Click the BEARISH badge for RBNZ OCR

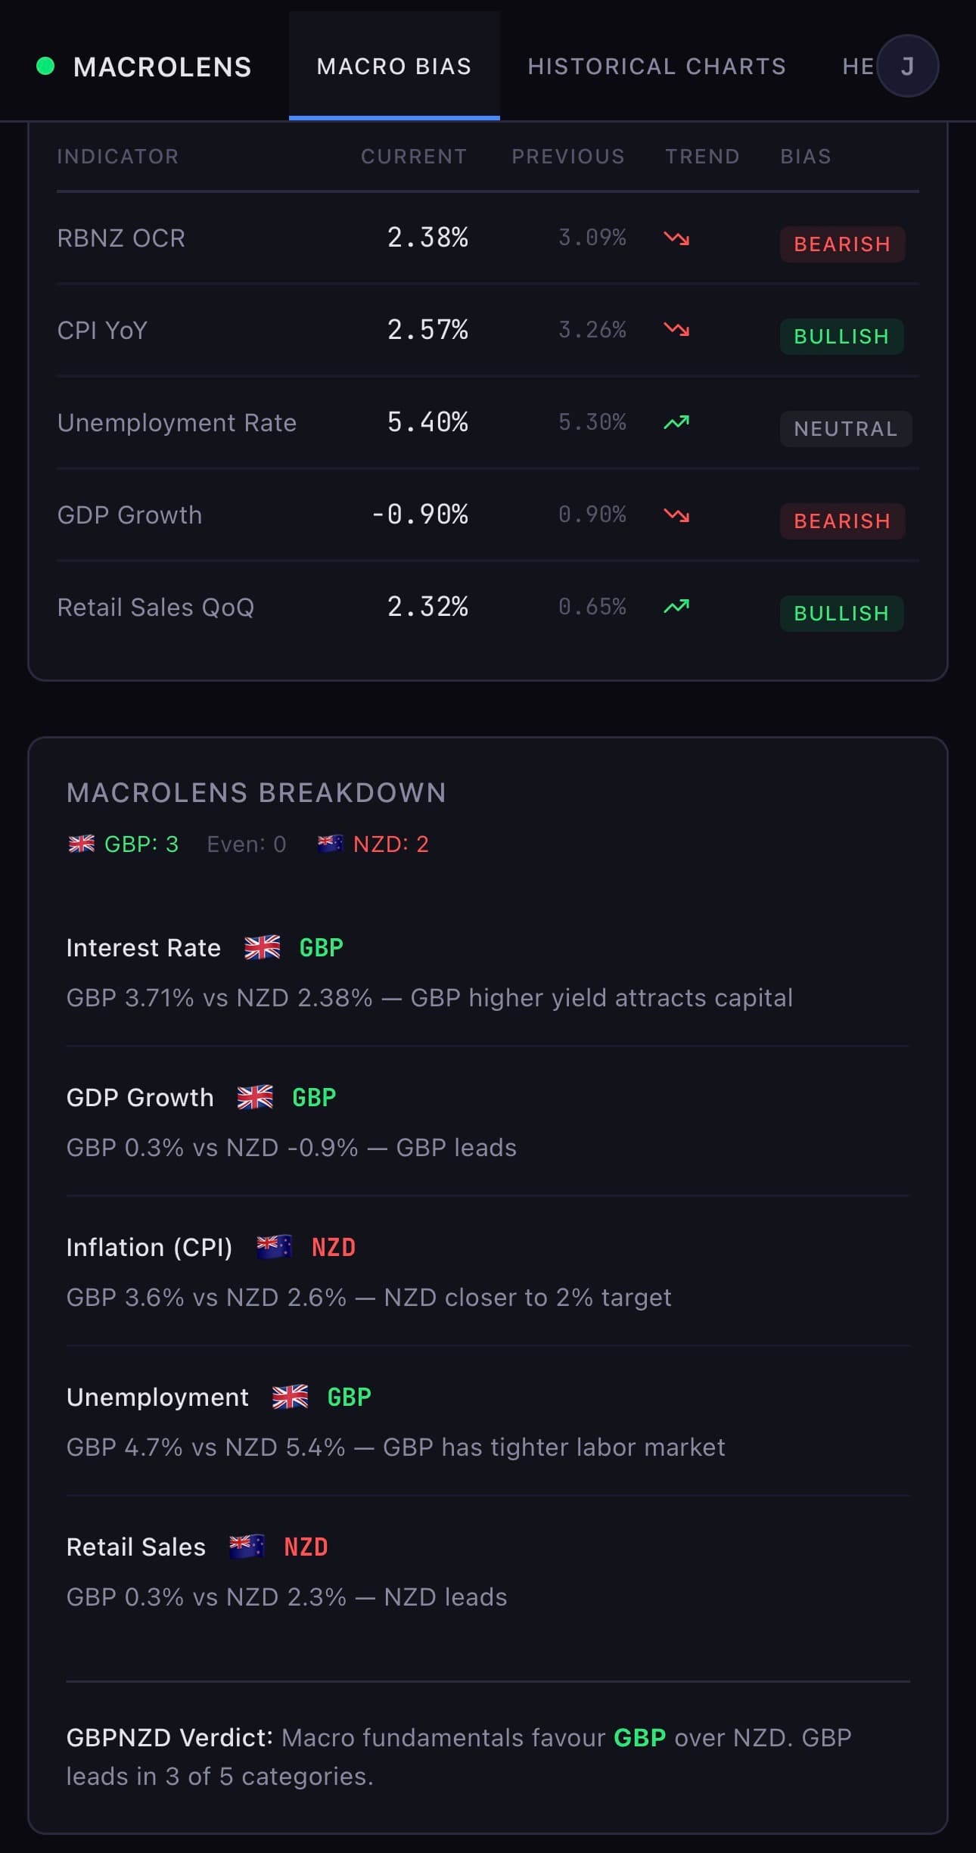pyautogui.click(x=842, y=244)
